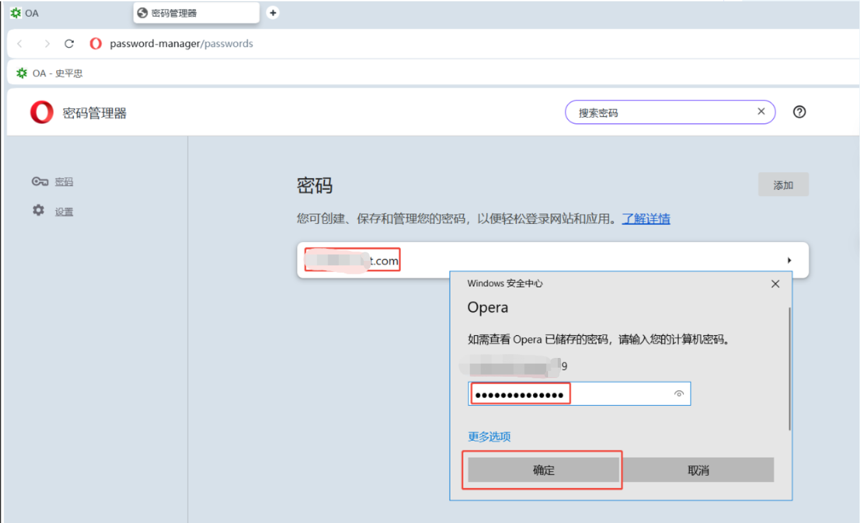Open the OA - 史平忠 bookmark

click(x=50, y=73)
